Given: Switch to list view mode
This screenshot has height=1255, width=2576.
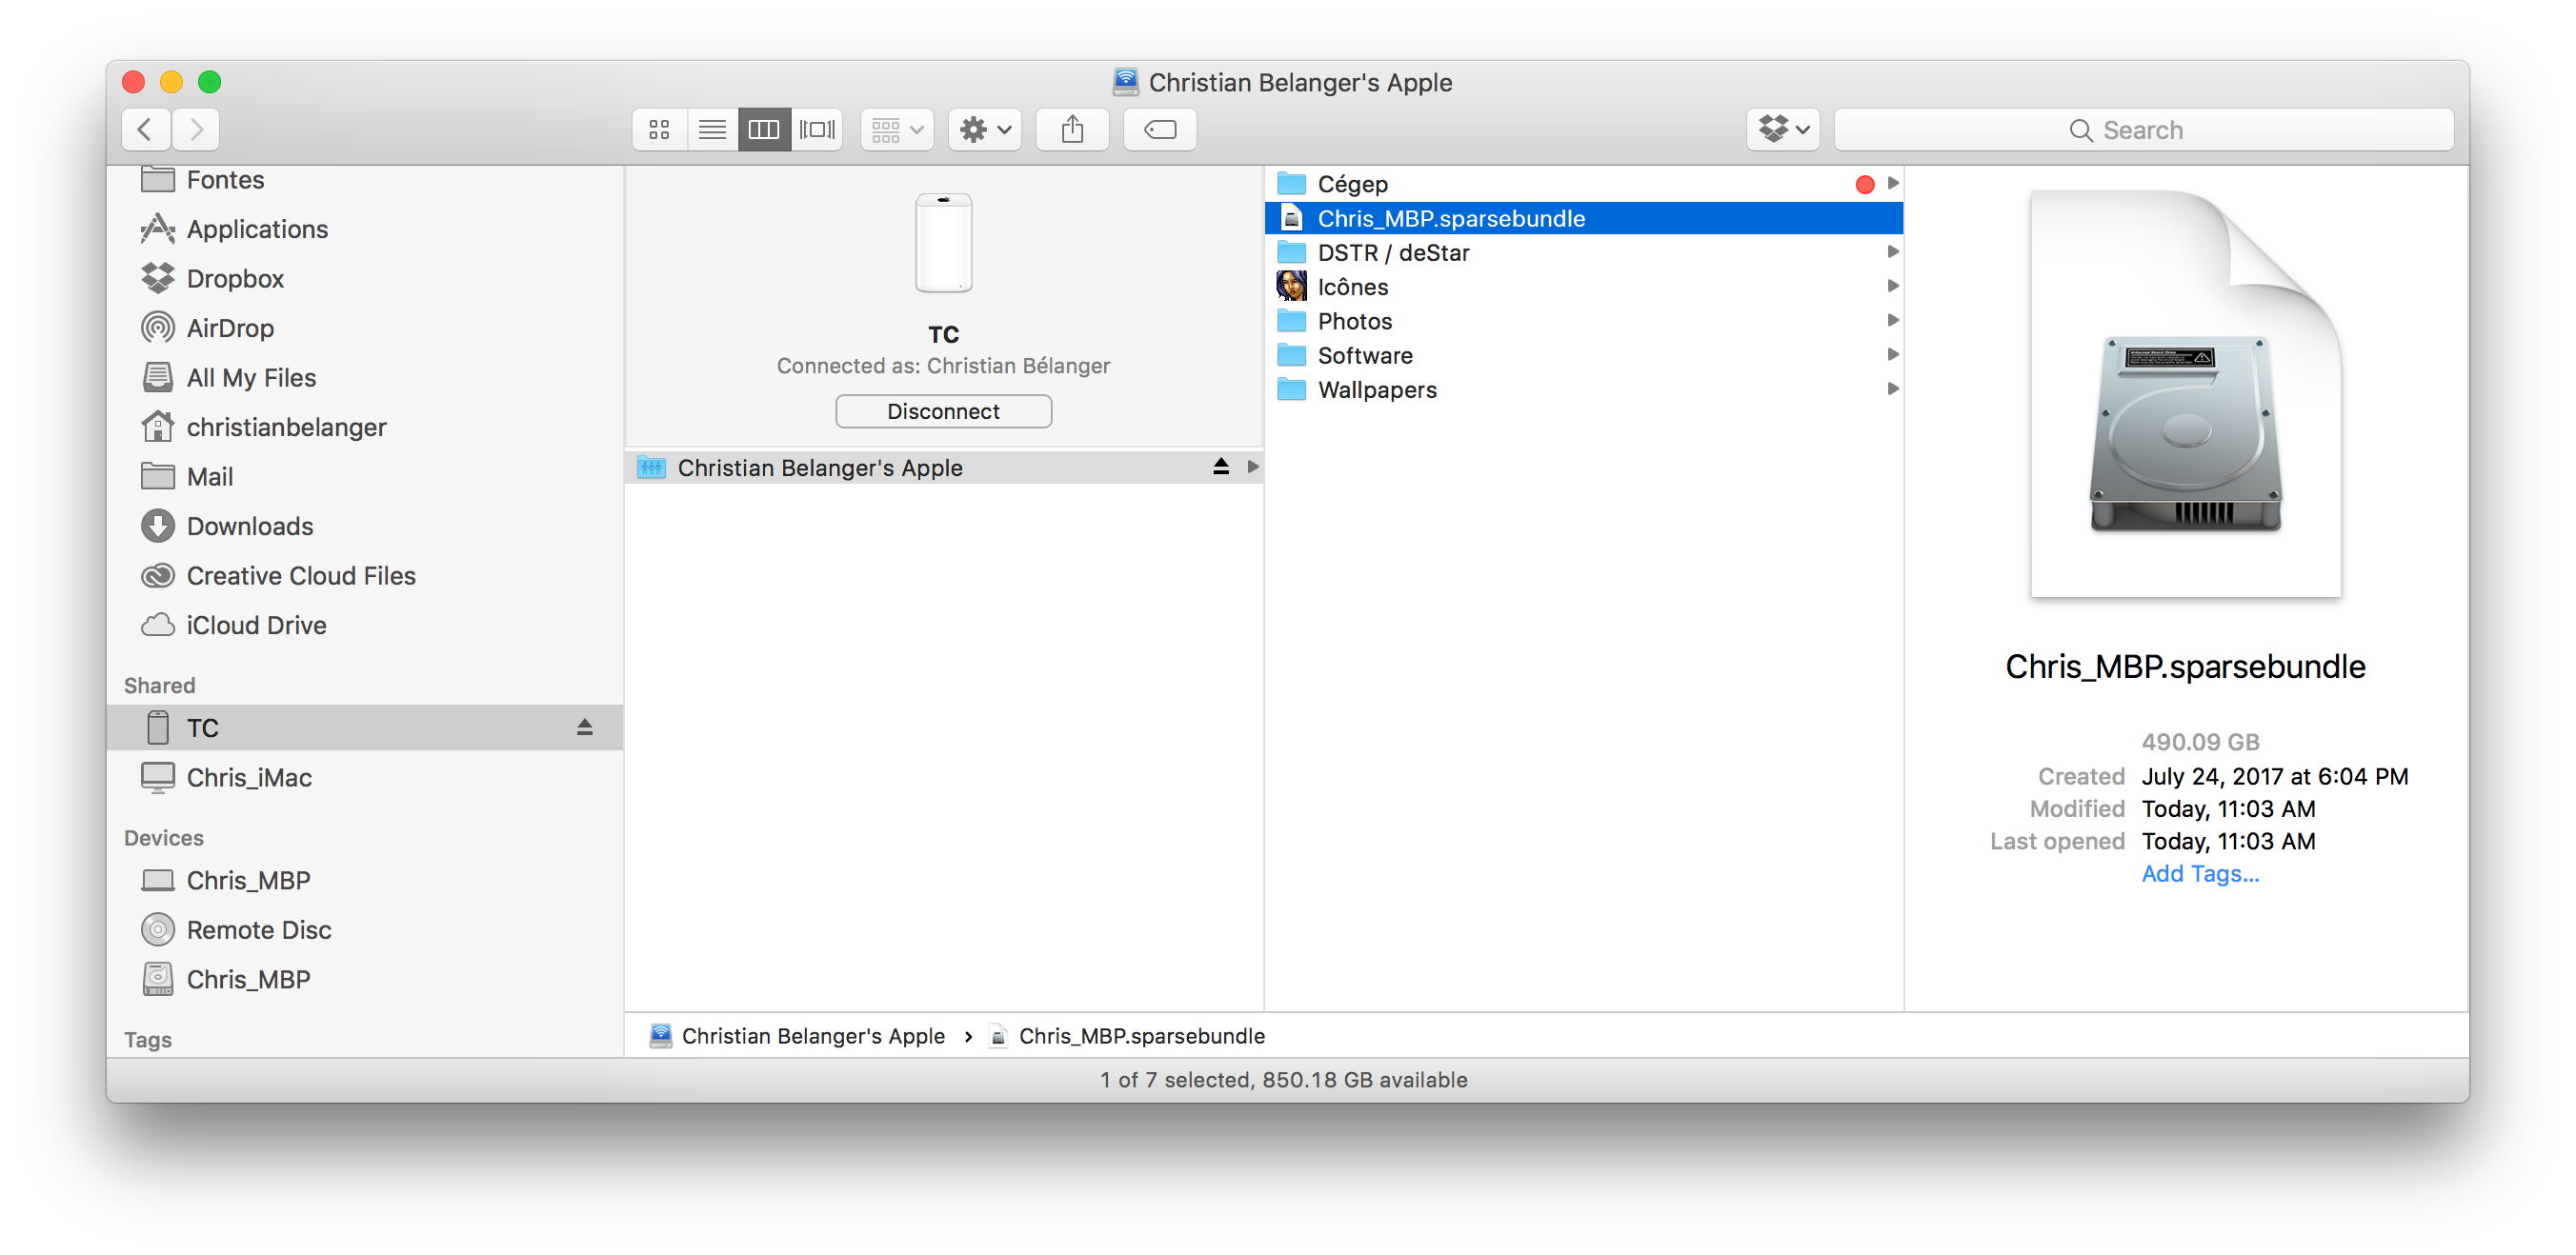Looking at the screenshot, I should [x=712, y=129].
